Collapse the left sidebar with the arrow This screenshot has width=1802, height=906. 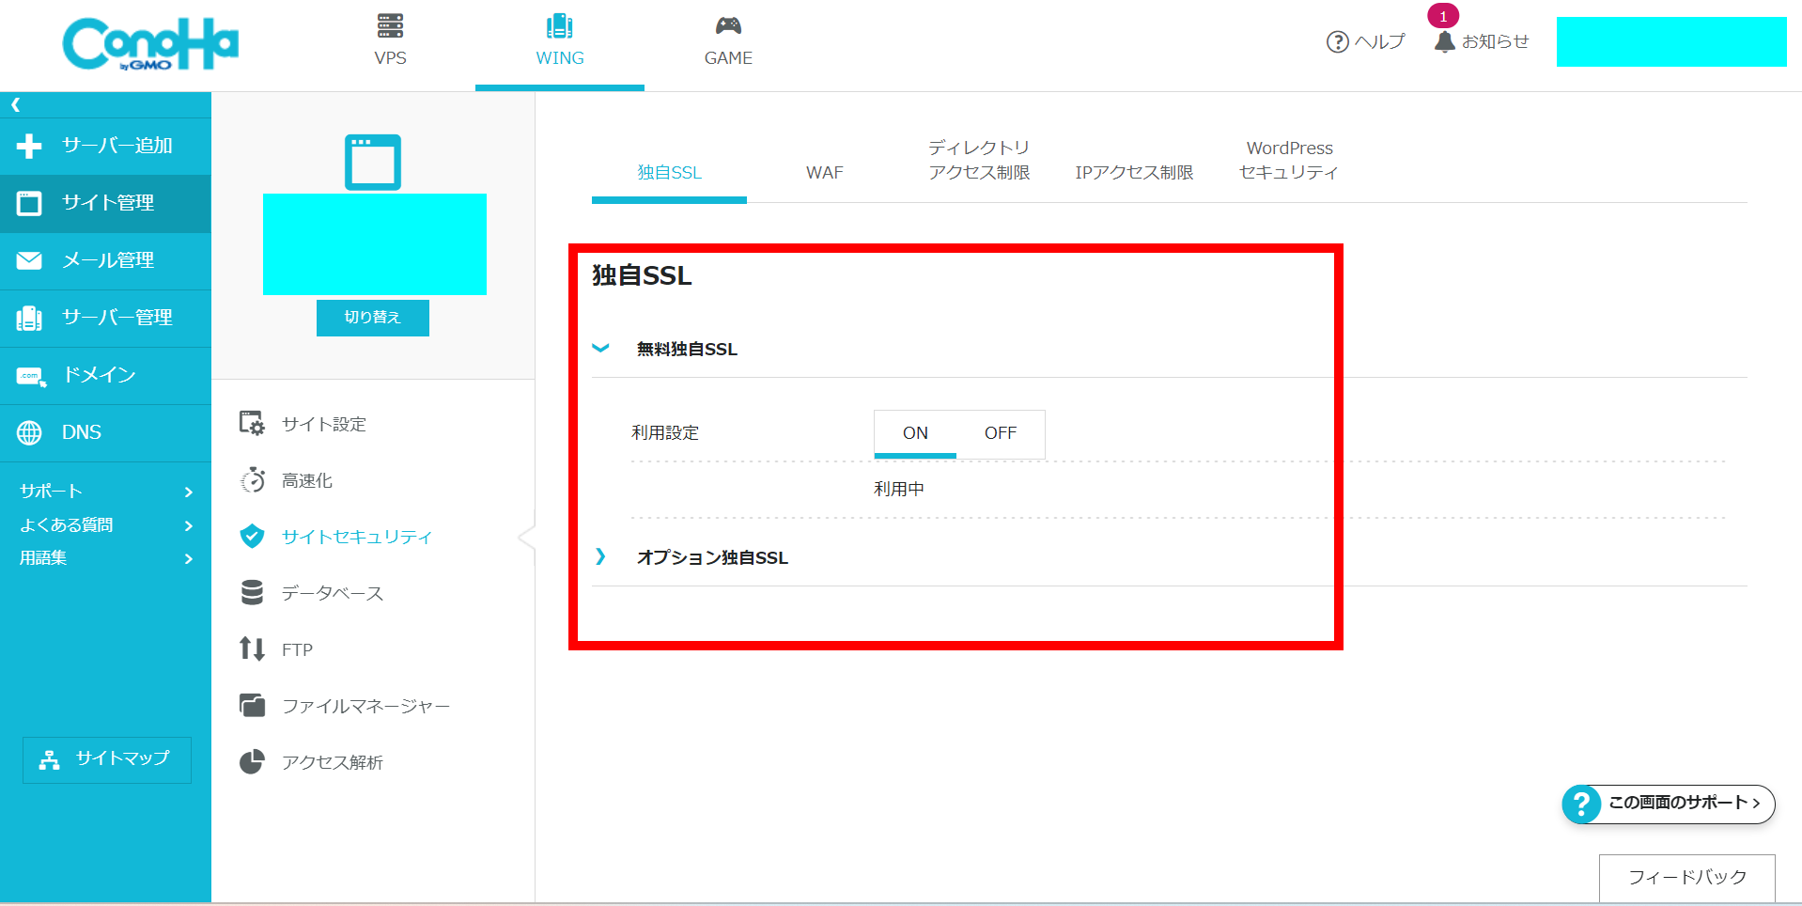click(x=15, y=104)
